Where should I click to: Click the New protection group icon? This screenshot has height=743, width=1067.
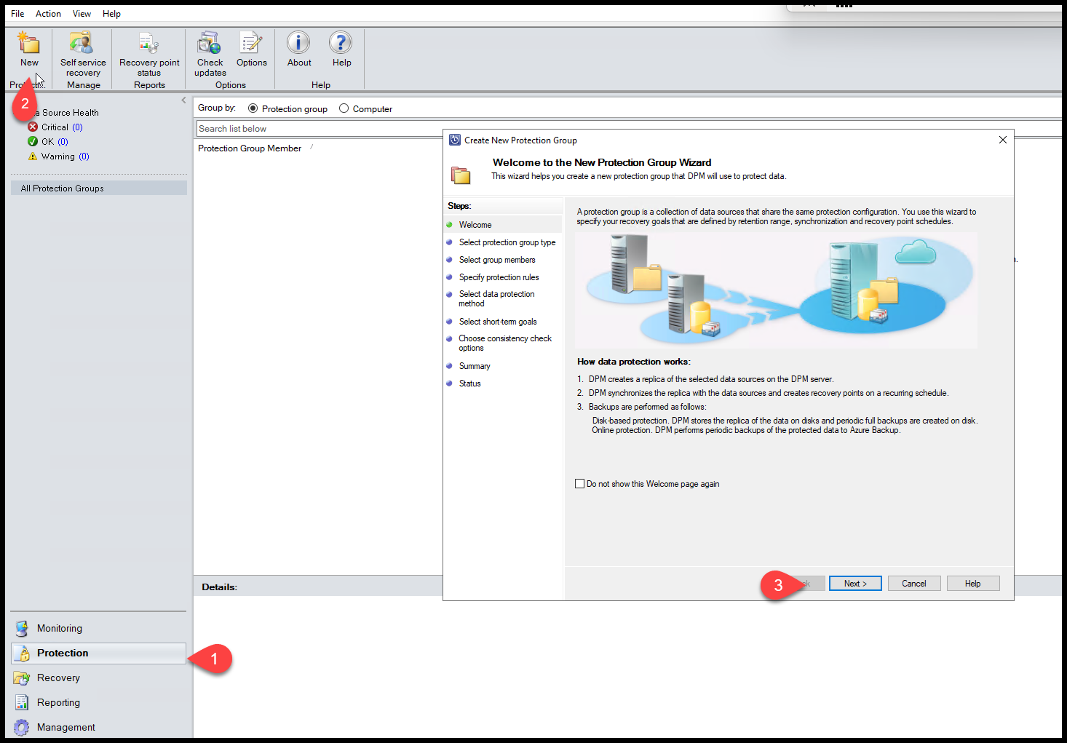(29, 43)
